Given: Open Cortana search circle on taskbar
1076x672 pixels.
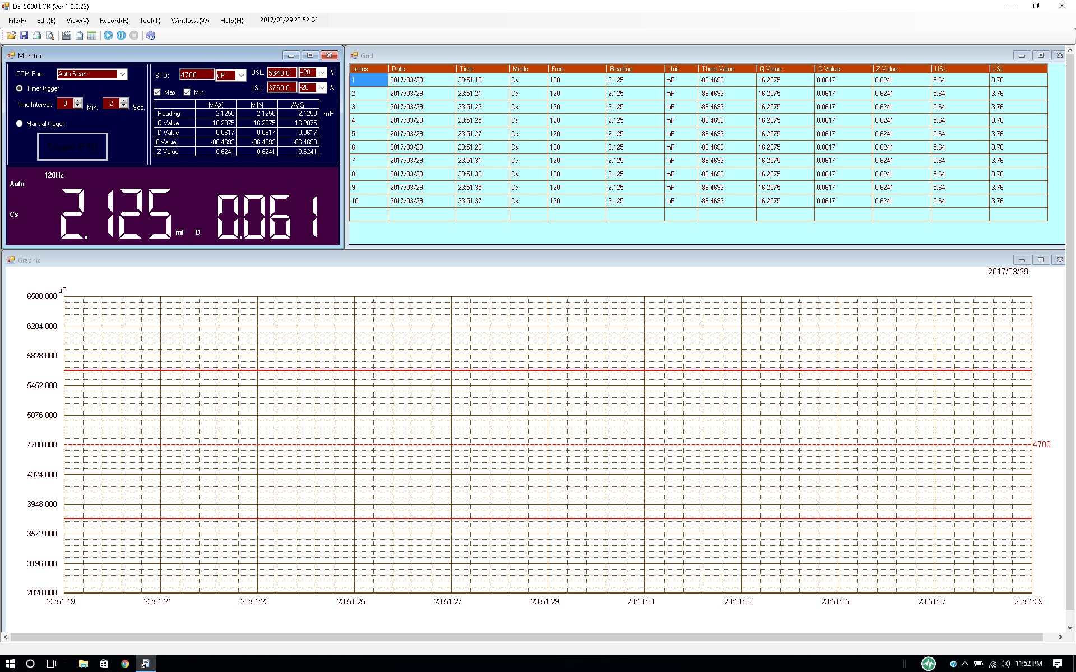Looking at the screenshot, I should click(x=30, y=664).
